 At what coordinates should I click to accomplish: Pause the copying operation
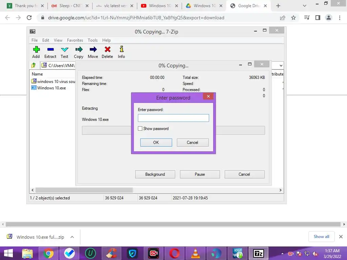coord(200,174)
